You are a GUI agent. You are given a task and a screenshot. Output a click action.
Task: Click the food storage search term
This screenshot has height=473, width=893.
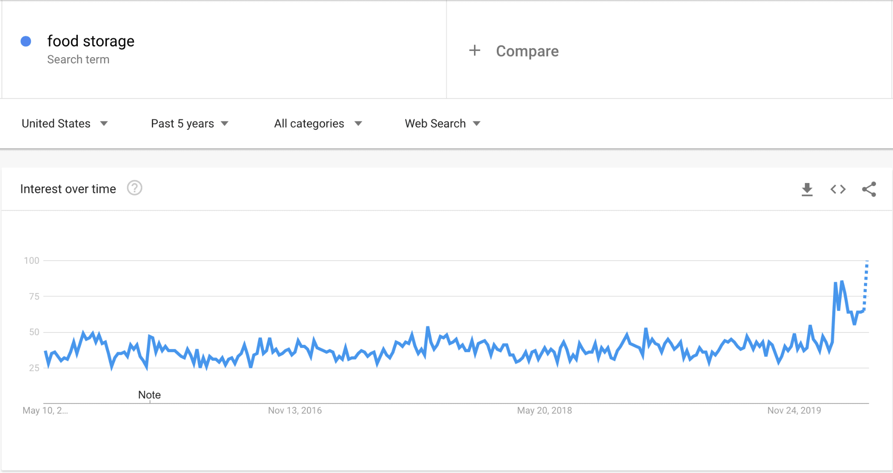click(x=91, y=41)
